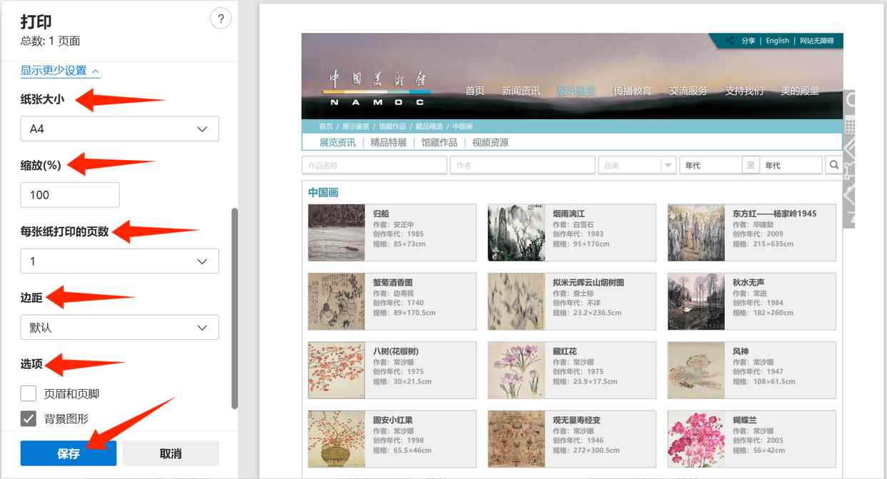The height and width of the screenshot is (479, 887).
Task: Click the search magnifier icon in preview
Action: (833, 165)
